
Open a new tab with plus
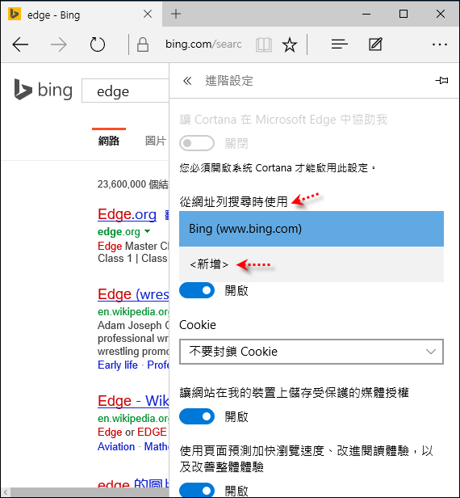coord(176,14)
